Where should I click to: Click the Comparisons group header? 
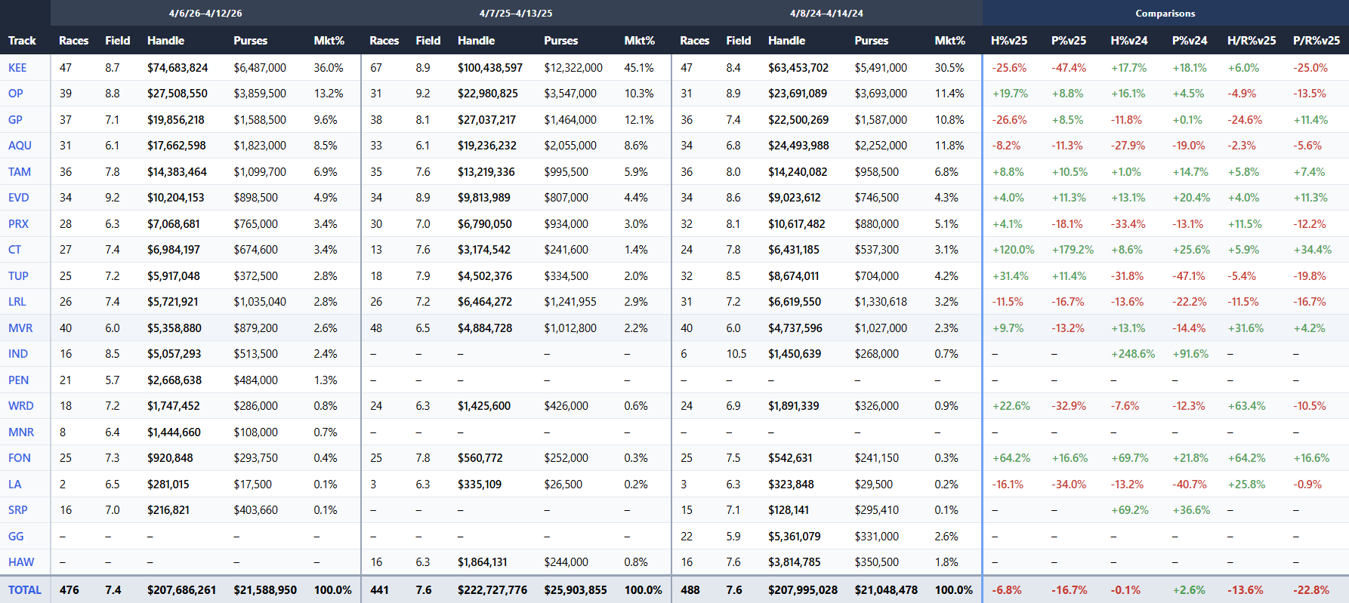click(1165, 14)
